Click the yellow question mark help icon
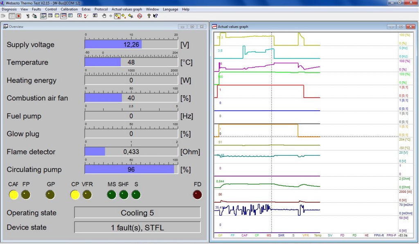419x244 pixels. tap(149, 16)
